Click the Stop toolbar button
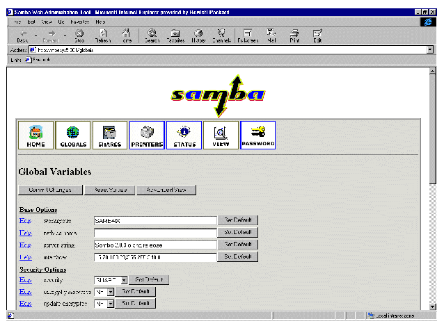 (x=79, y=36)
